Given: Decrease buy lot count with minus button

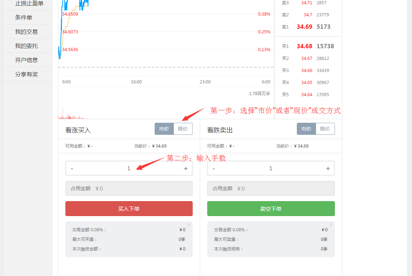Looking at the screenshot, I should [72, 168].
